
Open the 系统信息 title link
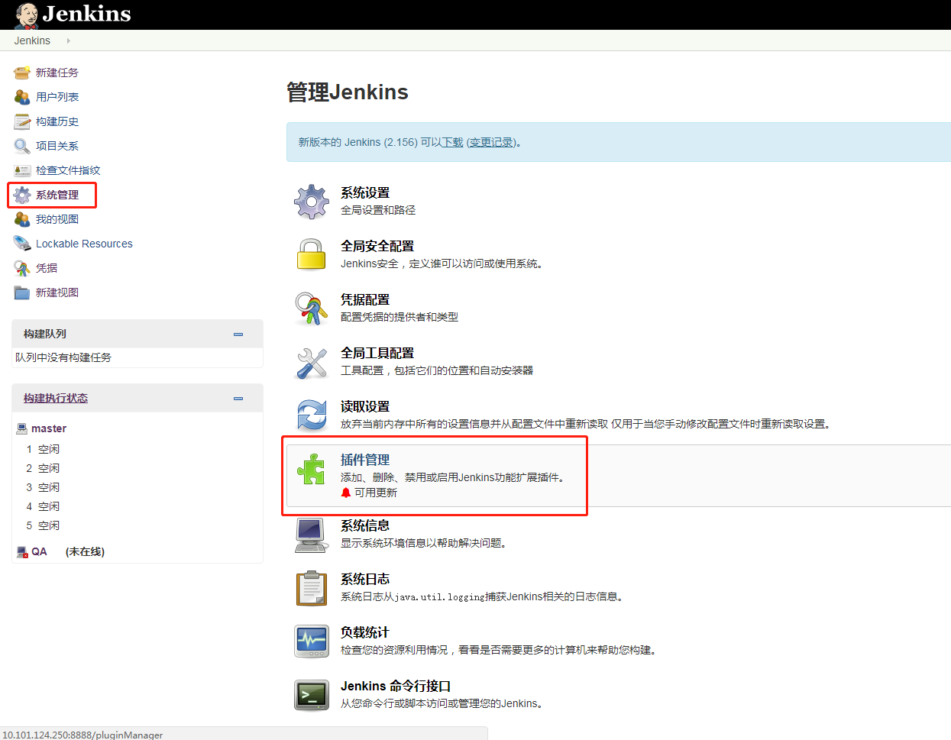(365, 525)
